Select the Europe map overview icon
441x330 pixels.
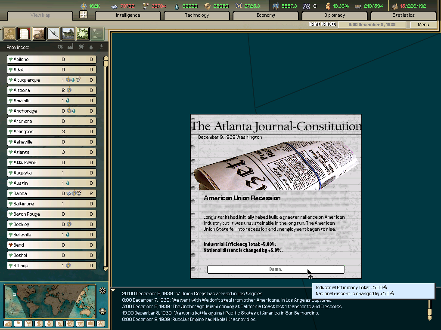[x=9, y=34]
